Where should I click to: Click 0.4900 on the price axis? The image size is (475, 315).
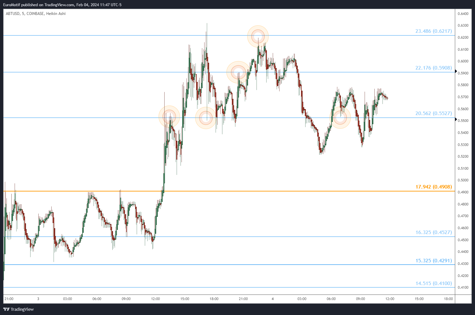point(463,192)
